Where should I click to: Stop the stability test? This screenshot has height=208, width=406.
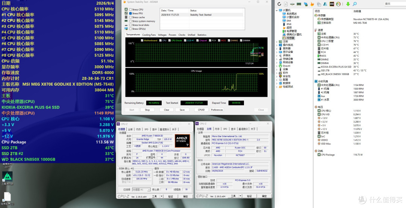[147, 110]
